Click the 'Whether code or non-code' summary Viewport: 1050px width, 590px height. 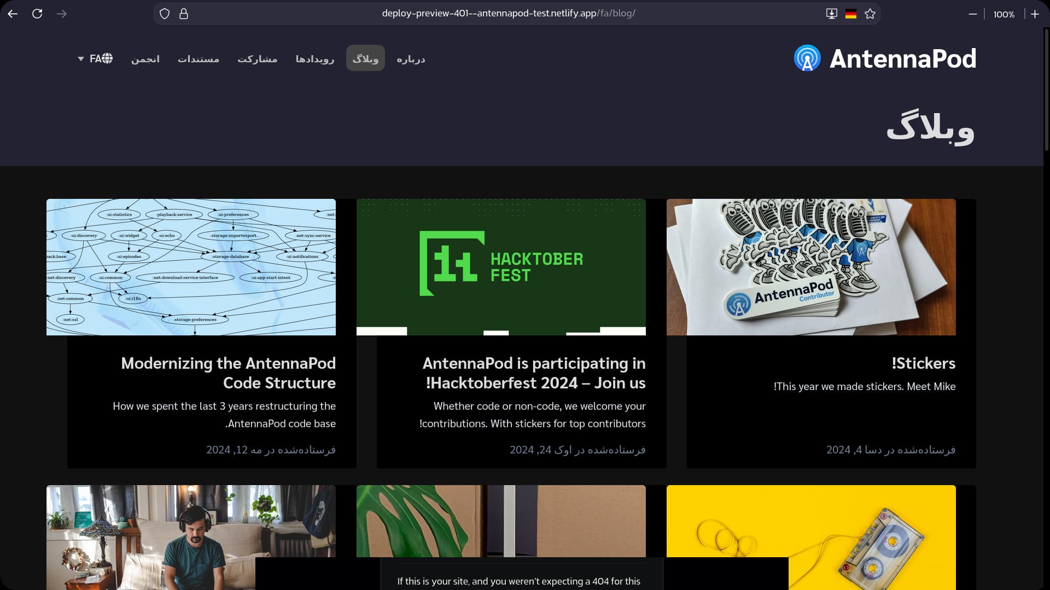533,415
